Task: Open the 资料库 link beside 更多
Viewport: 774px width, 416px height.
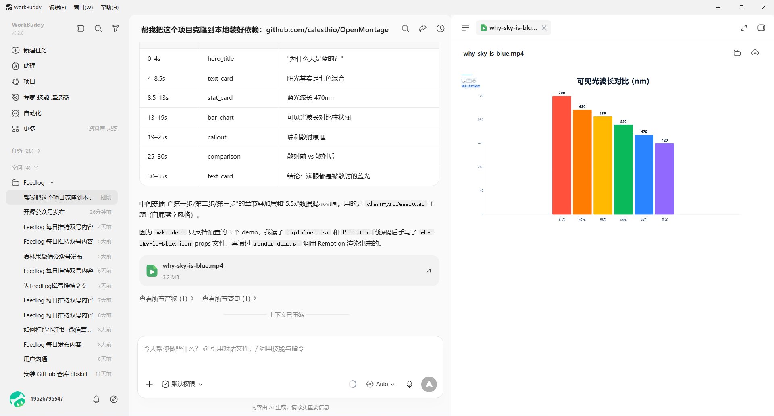Action: 97,129
